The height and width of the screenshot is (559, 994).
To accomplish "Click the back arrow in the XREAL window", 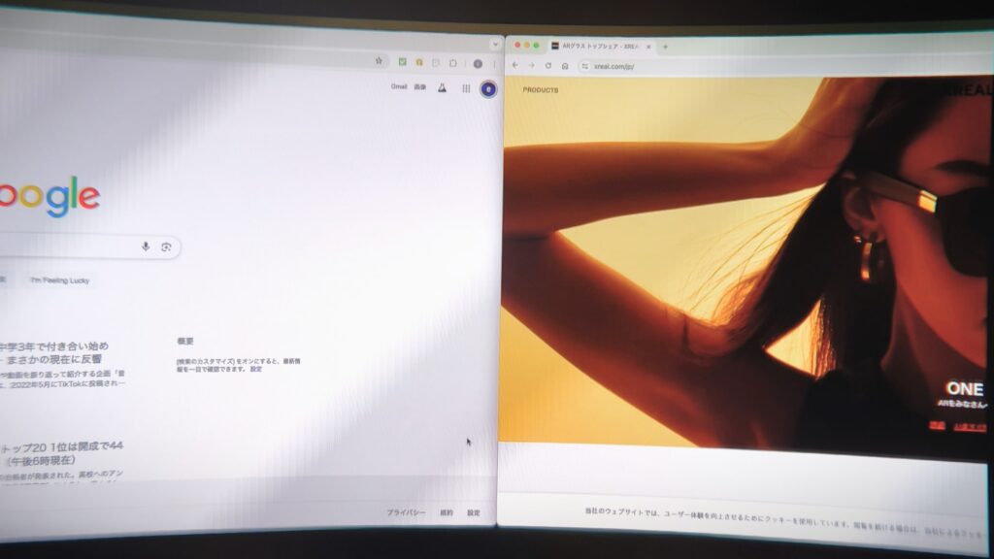I will [515, 65].
